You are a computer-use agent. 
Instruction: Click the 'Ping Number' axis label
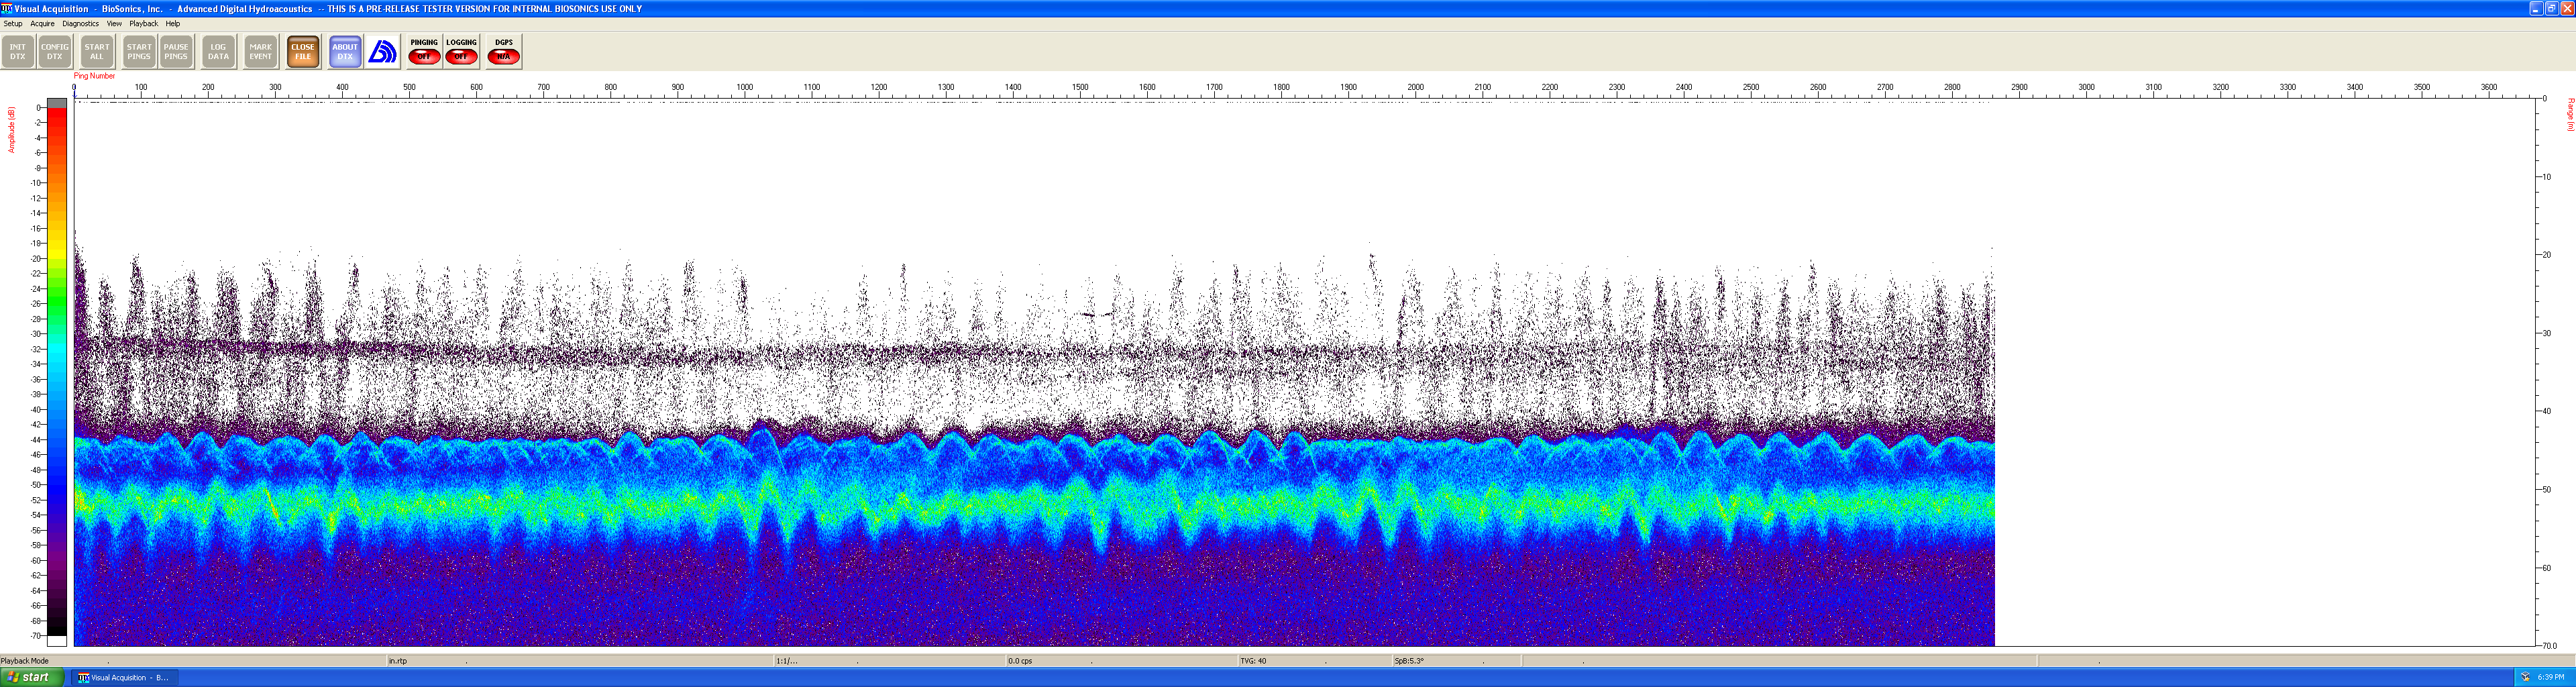(x=95, y=76)
